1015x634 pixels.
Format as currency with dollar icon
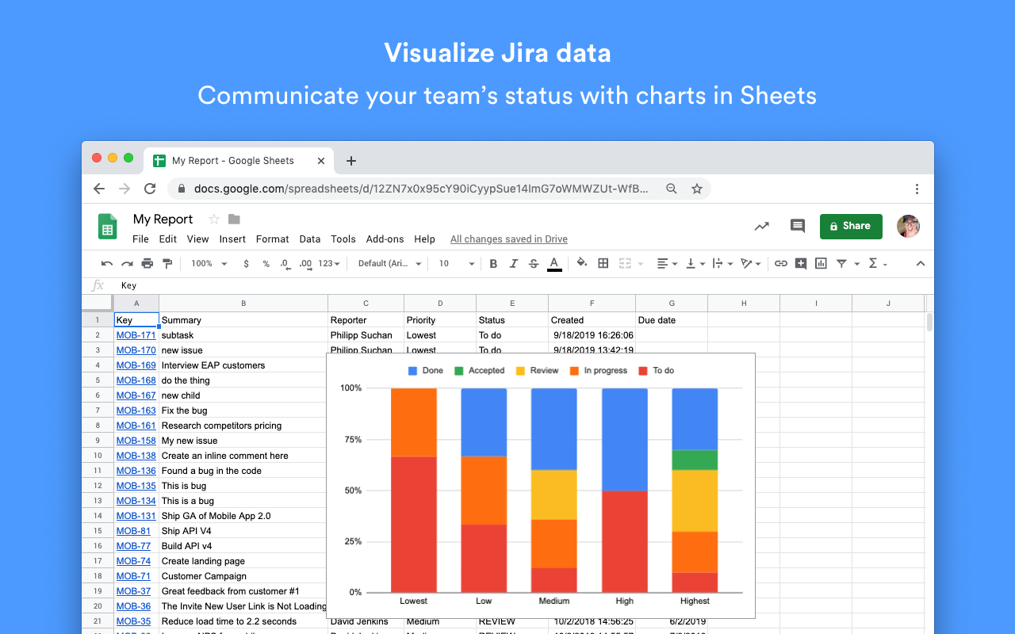[x=247, y=264]
